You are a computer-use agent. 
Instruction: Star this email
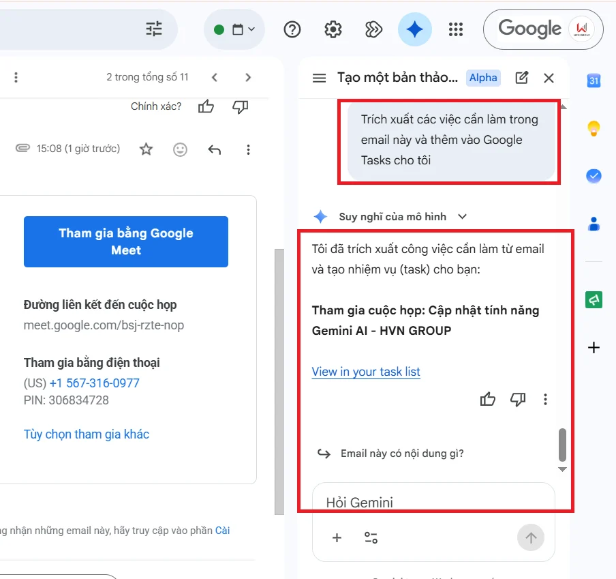tap(146, 149)
